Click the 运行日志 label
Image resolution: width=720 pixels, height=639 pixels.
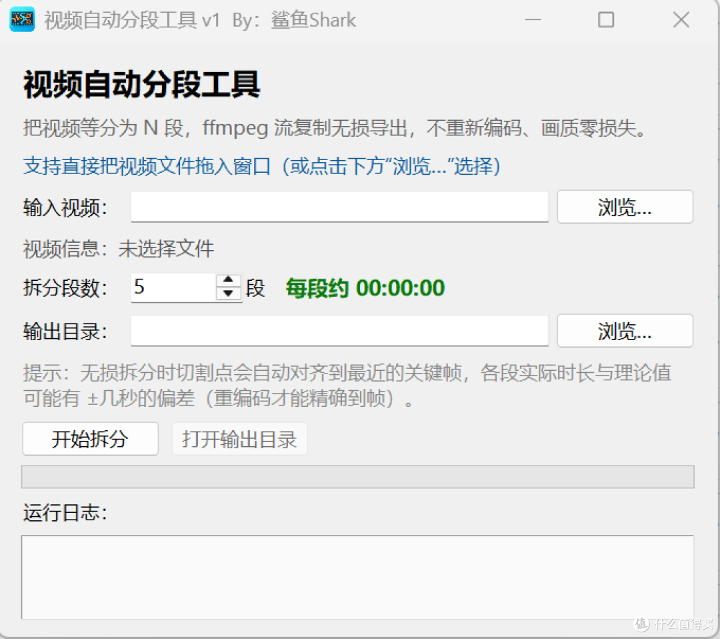click(65, 513)
